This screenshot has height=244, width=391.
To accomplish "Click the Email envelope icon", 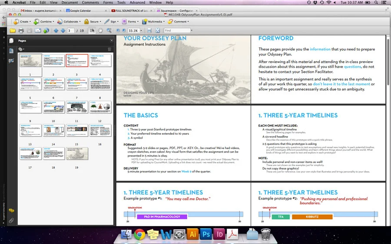I will 38,31.
